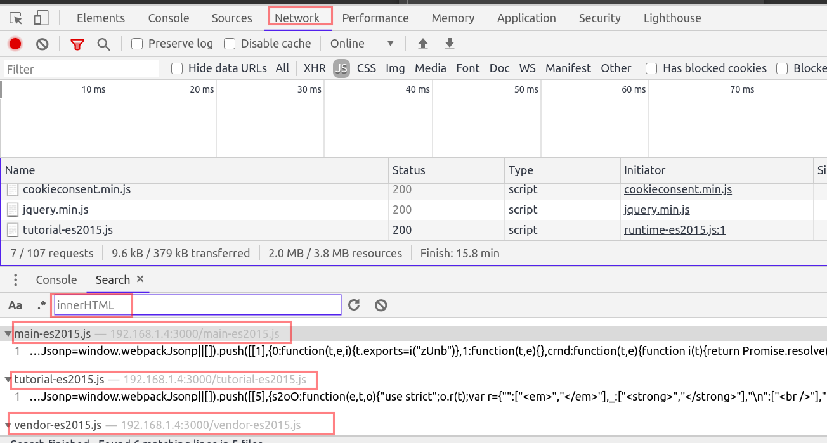Check the Blocked requests checkbox
Screen dimensions: 827x443
pyautogui.click(x=782, y=68)
